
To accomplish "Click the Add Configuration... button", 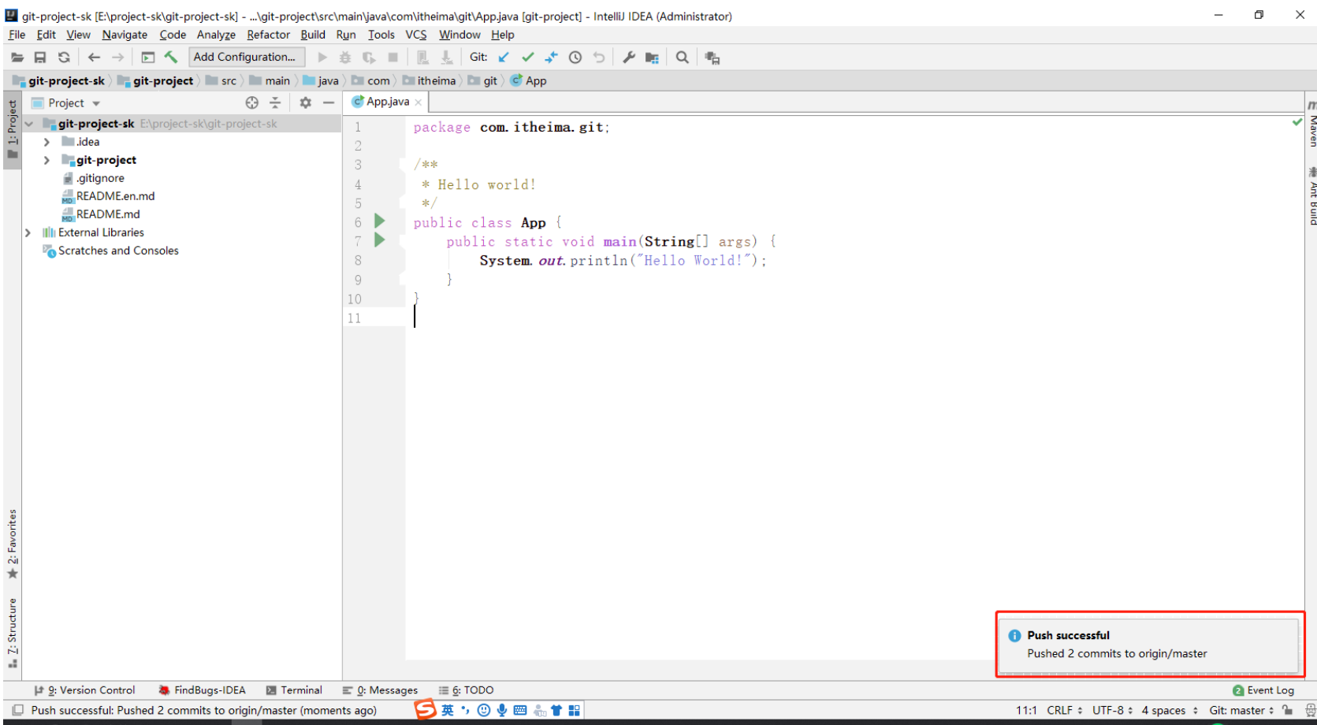I will (x=245, y=57).
